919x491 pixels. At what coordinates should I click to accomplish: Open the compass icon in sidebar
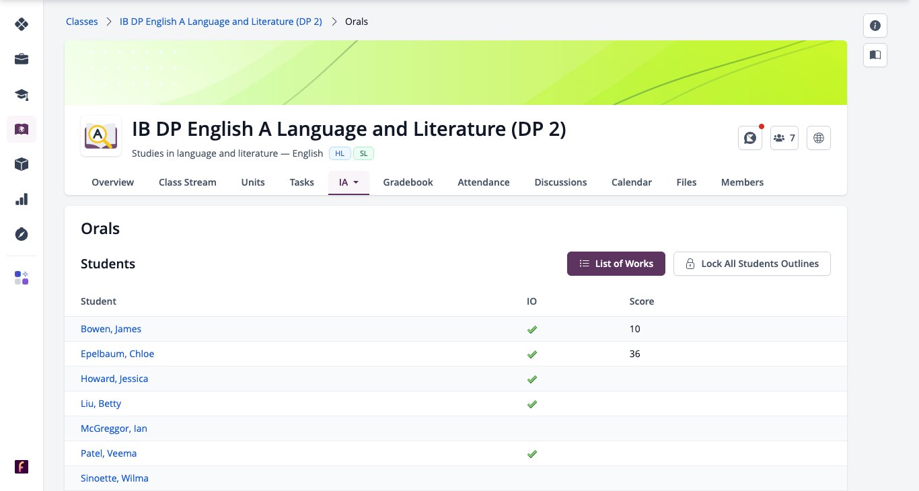(x=22, y=234)
